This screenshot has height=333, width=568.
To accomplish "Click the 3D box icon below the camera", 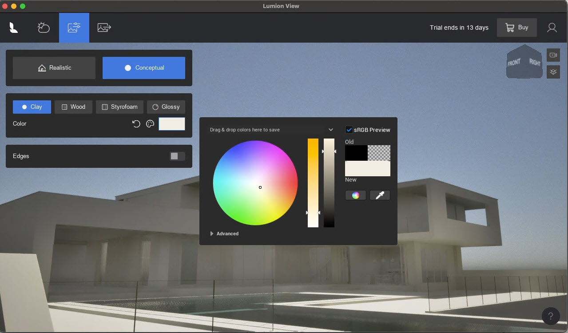I will 553,71.
